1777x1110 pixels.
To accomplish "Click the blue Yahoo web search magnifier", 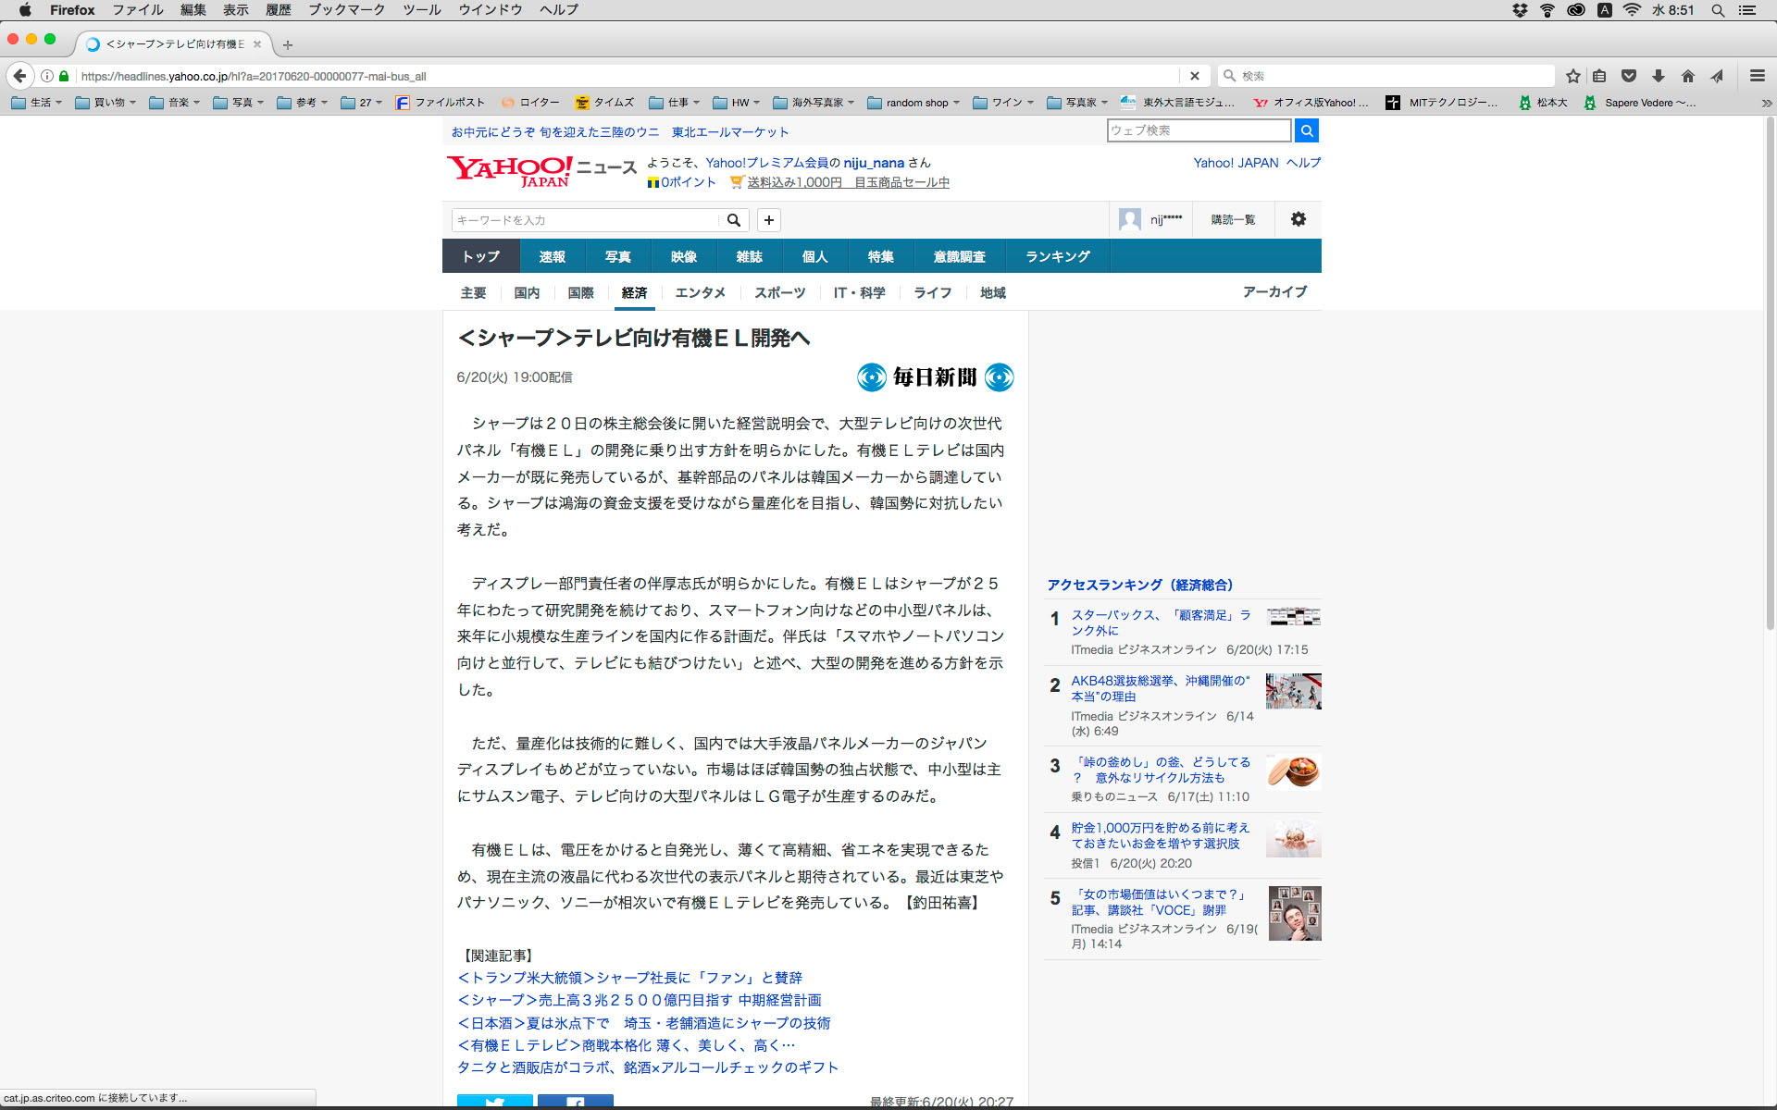I will (1306, 130).
